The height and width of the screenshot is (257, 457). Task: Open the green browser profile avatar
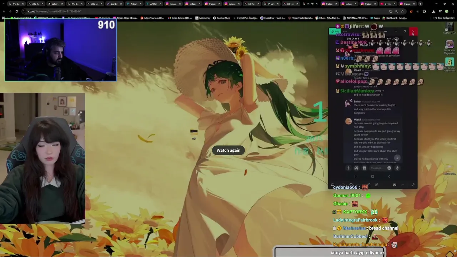pyautogui.click(x=446, y=11)
